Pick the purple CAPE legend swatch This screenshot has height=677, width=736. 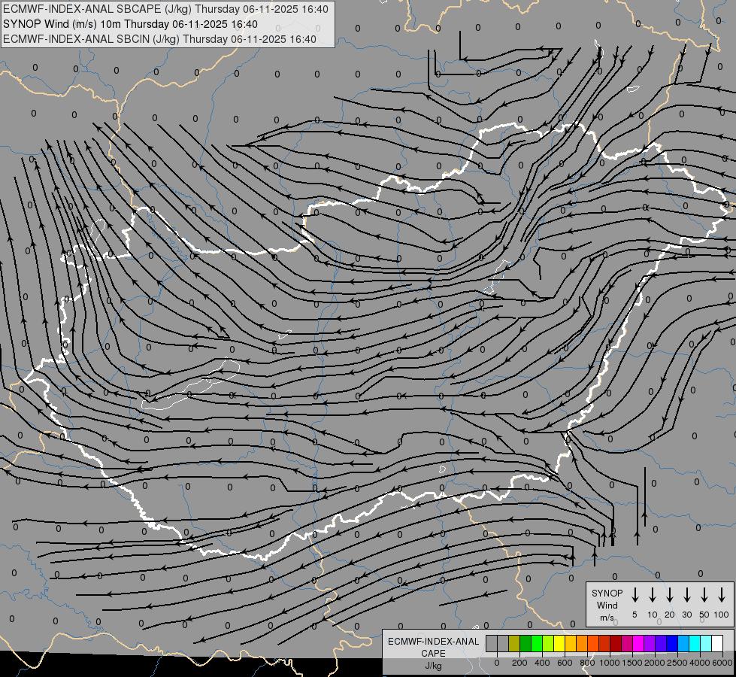coord(650,644)
